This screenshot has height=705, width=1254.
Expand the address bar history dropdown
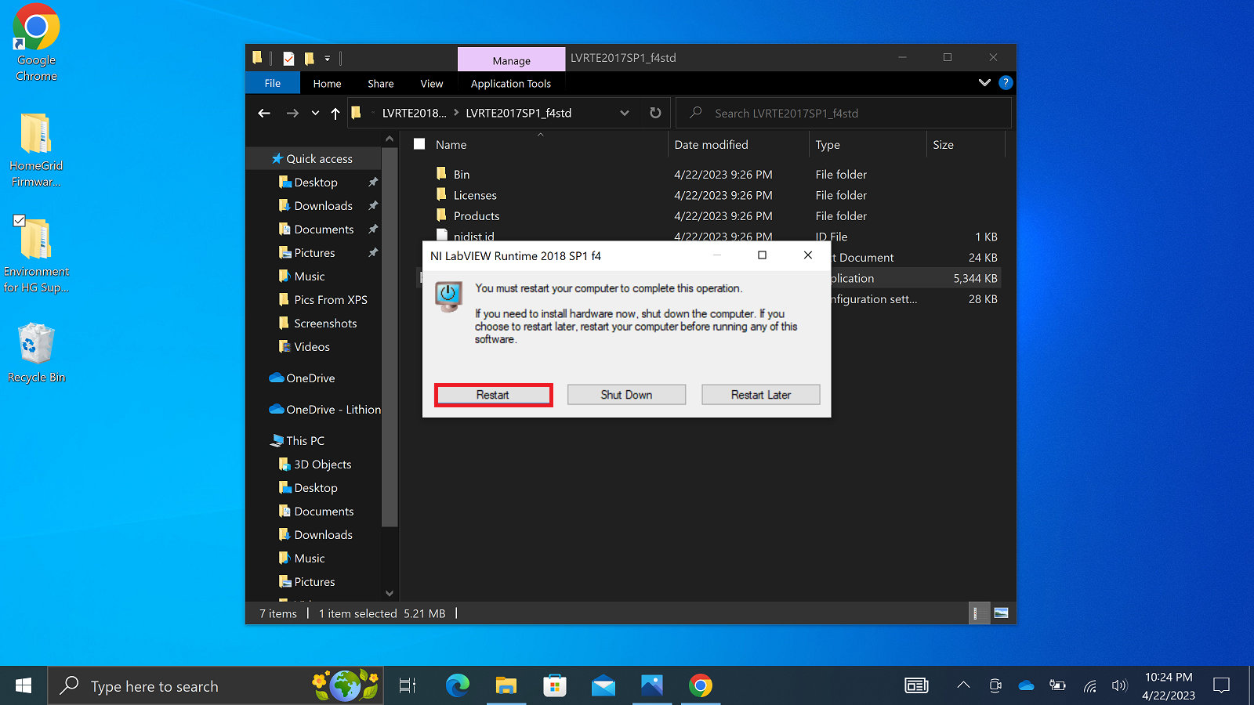pyautogui.click(x=625, y=113)
